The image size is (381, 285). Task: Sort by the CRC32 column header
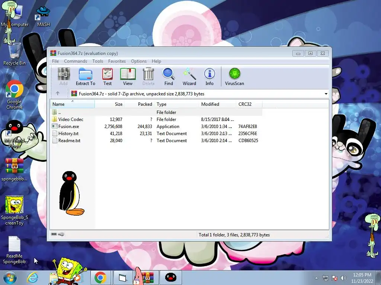pos(249,104)
